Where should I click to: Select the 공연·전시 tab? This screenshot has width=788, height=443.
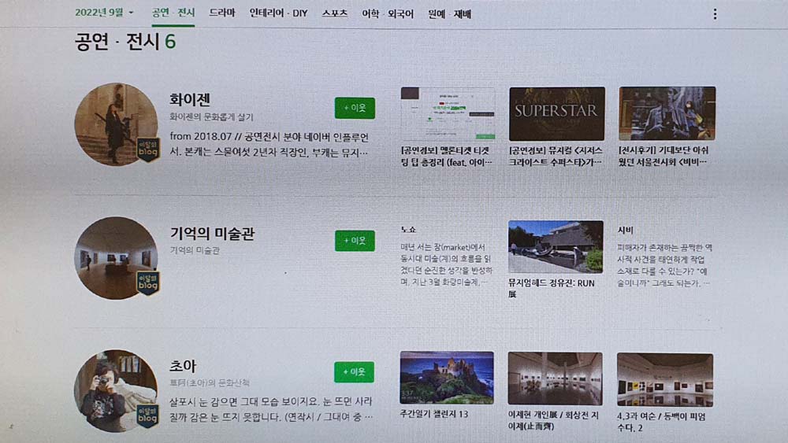pyautogui.click(x=173, y=13)
